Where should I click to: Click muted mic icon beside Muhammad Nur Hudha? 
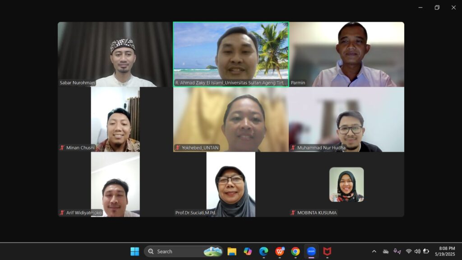click(x=293, y=148)
